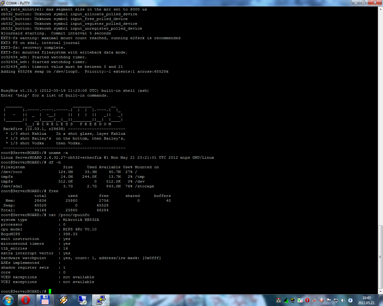Click the 'Swap:' memory row label

(9, 205)
